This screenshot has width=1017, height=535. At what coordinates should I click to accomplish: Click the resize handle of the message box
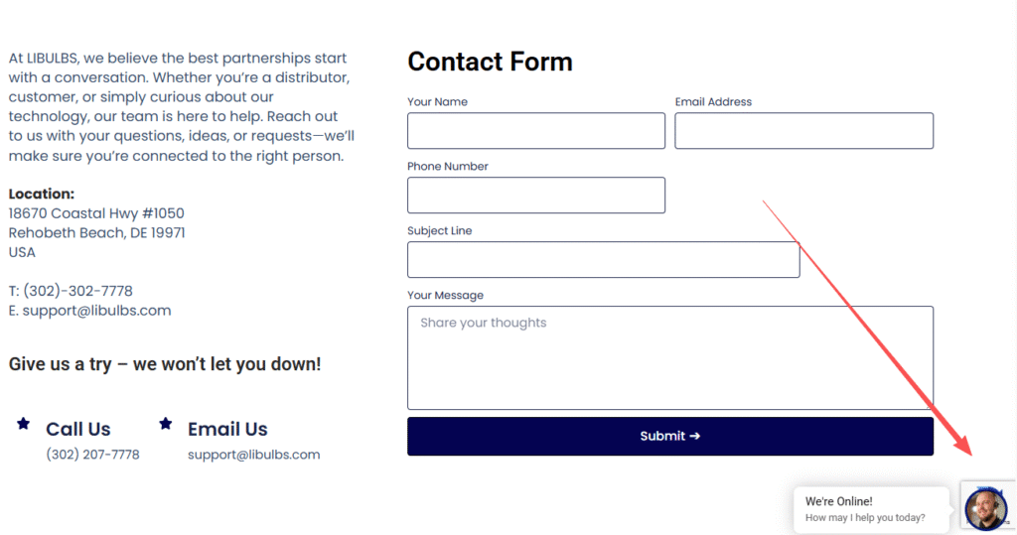[x=929, y=405]
